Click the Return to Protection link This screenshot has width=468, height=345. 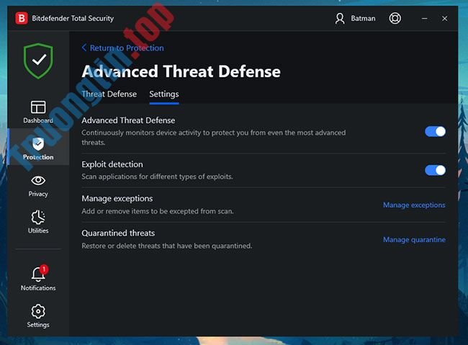click(127, 48)
